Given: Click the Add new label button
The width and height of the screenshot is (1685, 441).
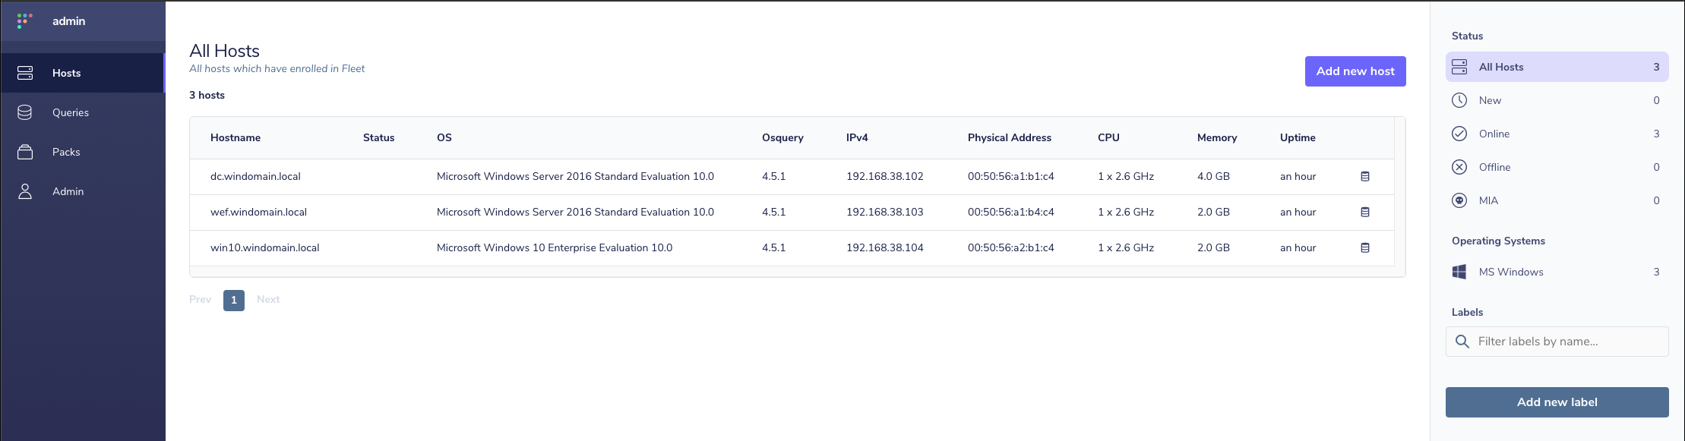Looking at the screenshot, I should 1557,402.
